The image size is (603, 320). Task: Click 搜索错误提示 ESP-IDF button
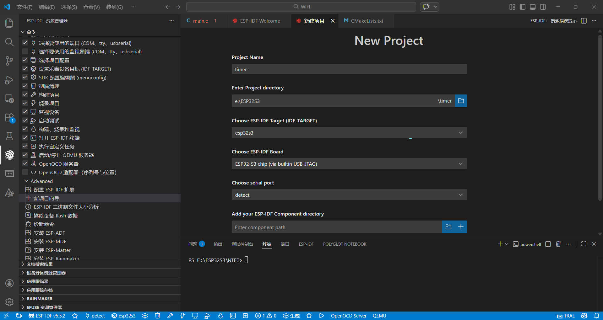[553, 21]
